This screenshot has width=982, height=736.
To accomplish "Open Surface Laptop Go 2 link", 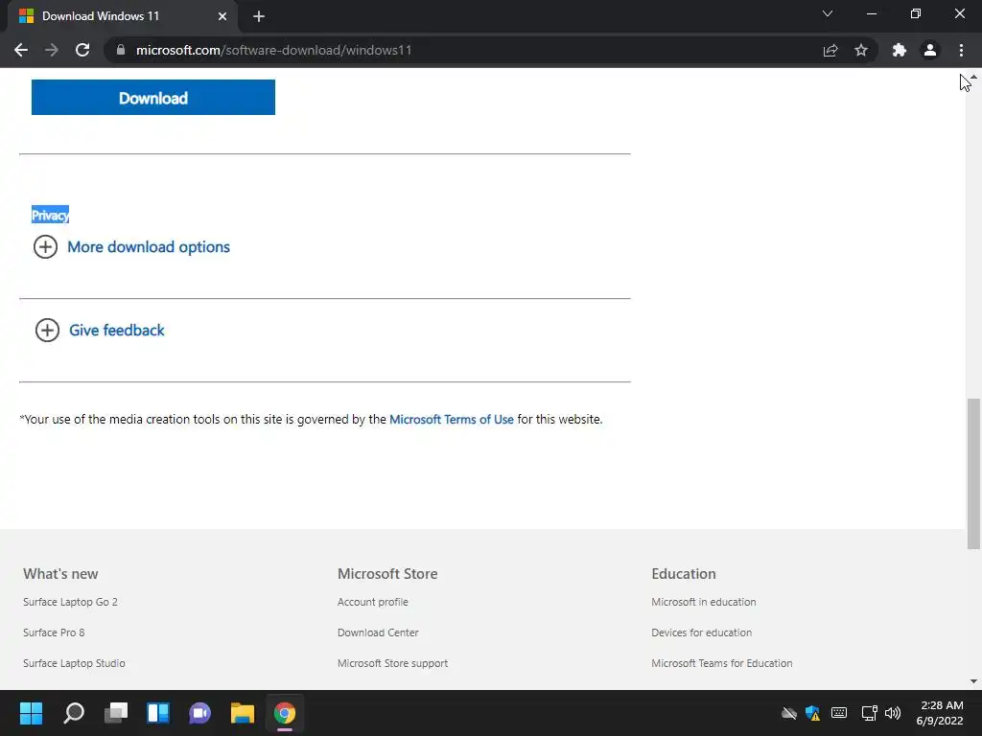I will [70, 602].
